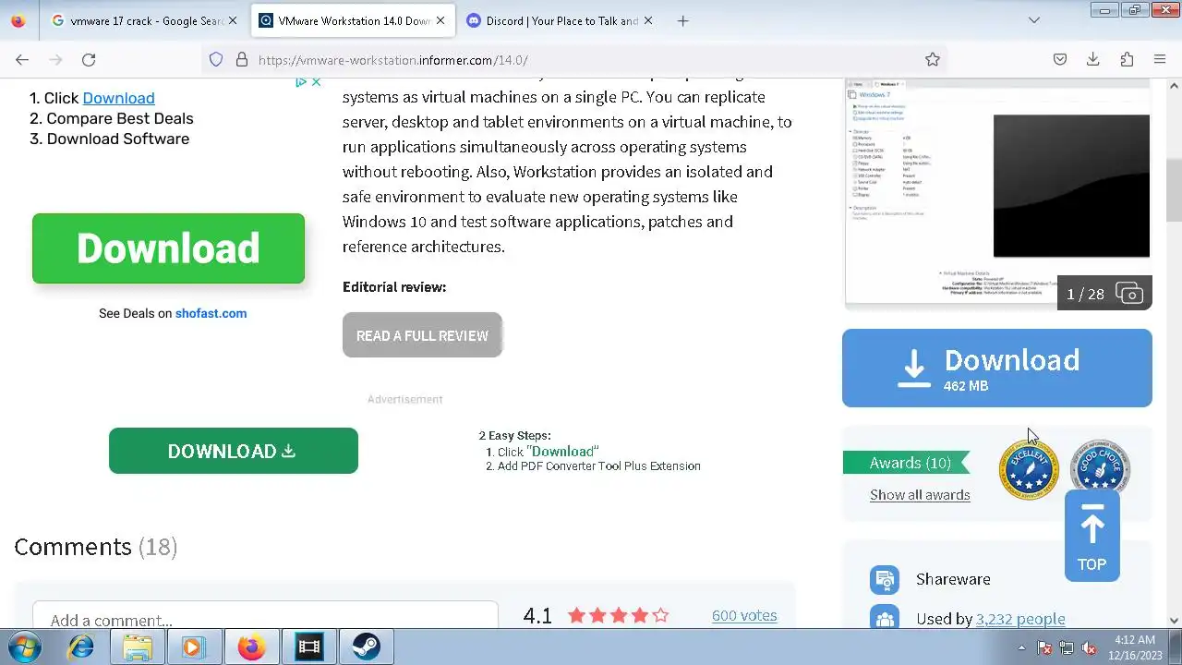
Task: Click the AdChoices triangle icon
Action: coord(301,82)
